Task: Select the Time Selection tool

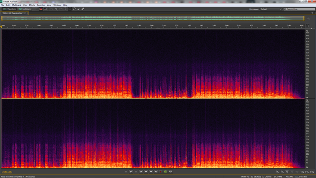Action: [65, 9]
